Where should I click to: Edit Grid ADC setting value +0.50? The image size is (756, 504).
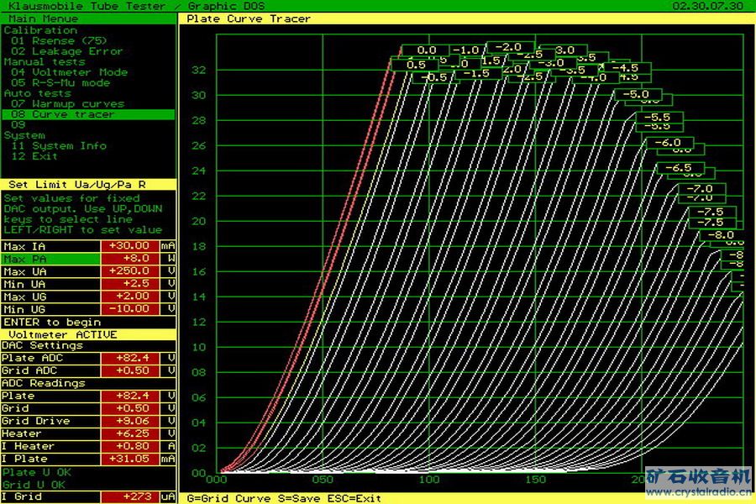[x=129, y=370]
